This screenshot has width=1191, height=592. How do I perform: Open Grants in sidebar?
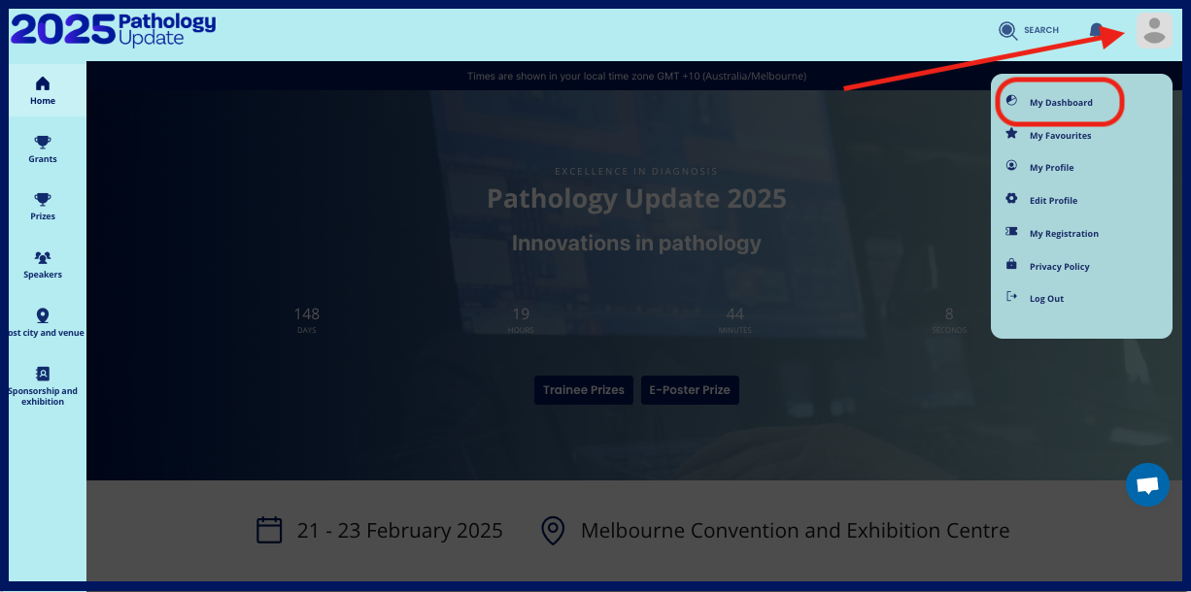pyautogui.click(x=43, y=148)
